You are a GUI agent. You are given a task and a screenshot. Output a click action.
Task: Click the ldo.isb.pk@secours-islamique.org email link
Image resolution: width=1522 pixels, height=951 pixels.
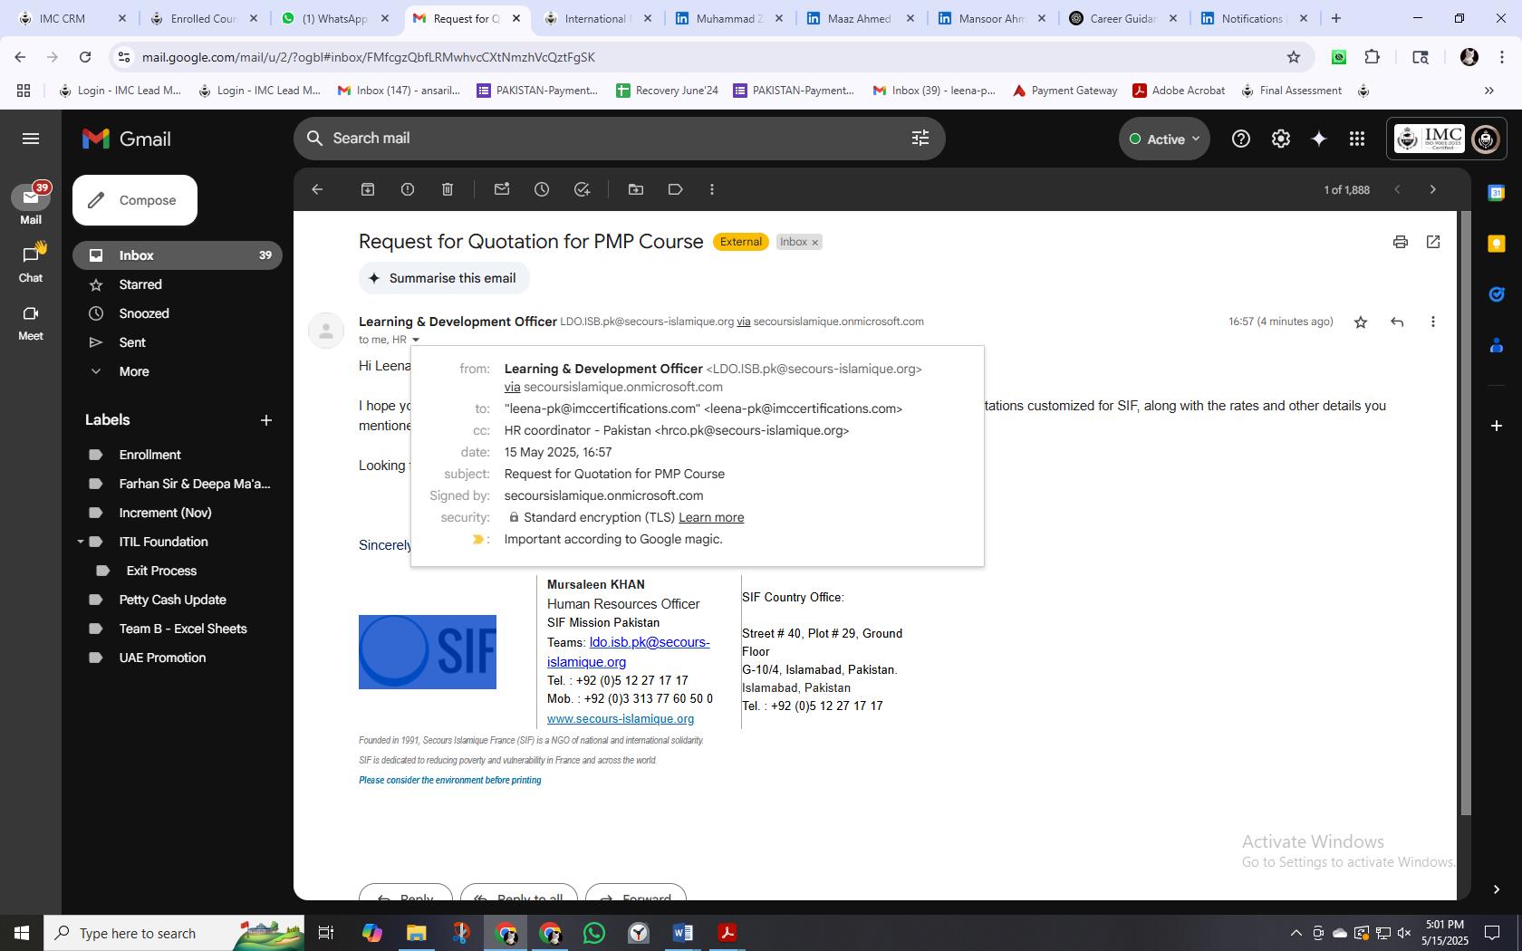[629, 652]
